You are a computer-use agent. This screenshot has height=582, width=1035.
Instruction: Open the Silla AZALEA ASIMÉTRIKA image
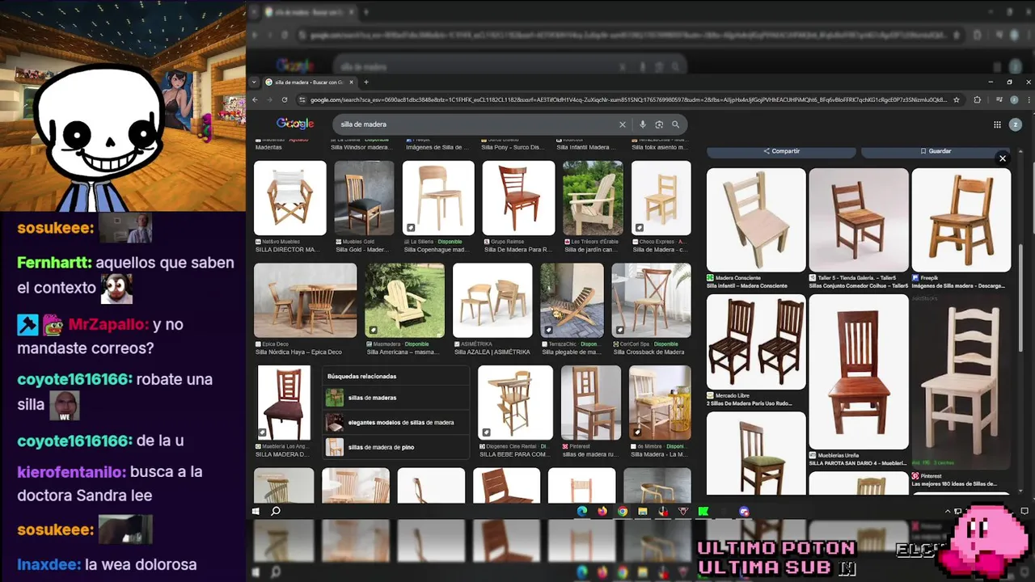point(492,300)
